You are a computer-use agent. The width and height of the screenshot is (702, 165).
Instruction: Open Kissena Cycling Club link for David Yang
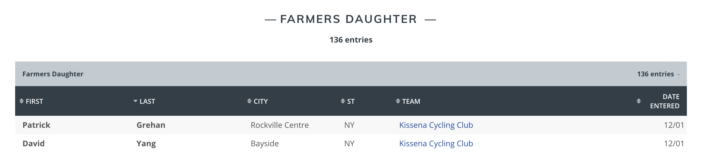436,143
